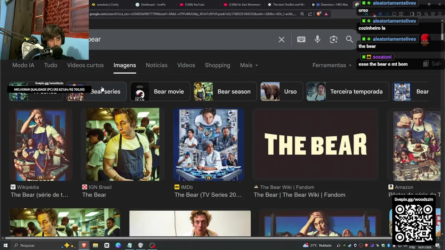Image resolution: width=445 pixels, height=250 pixels.
Task: Click the horizontal scrollbar at the bottom of the page
Action: coord(198,238)
